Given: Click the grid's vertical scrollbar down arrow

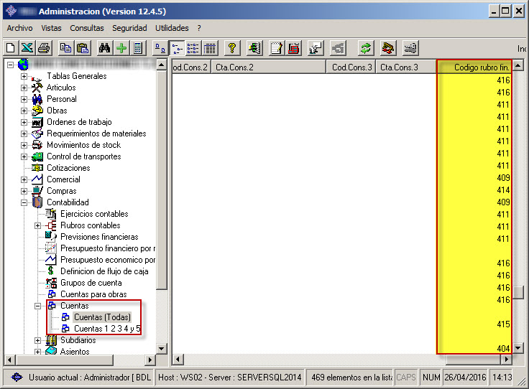Looking at the screenshot, I should pyautogui.click(x=517, y=346).
